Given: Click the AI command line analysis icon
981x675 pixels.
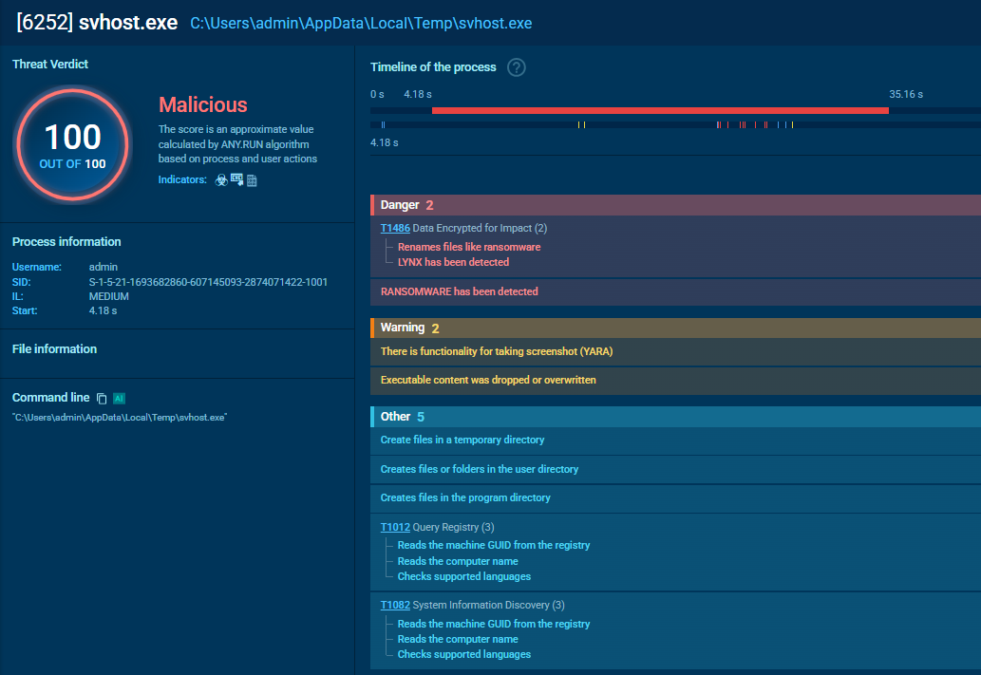Looking at the screenshot, I should (119, 399).
